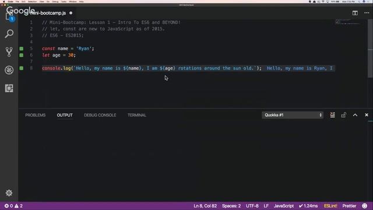
Task: Click inline Quokka result 'Hello, my name is Ryan, I'
Action: [300, 68]
